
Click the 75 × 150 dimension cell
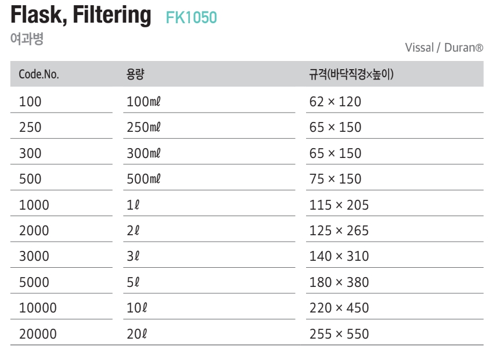click(x=335, y=179)
